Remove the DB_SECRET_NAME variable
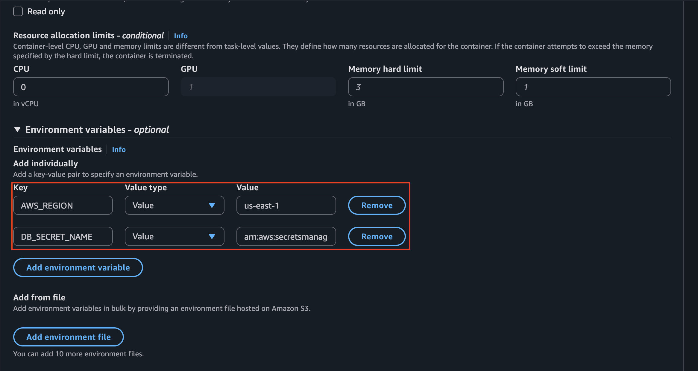 coord(377,237)
